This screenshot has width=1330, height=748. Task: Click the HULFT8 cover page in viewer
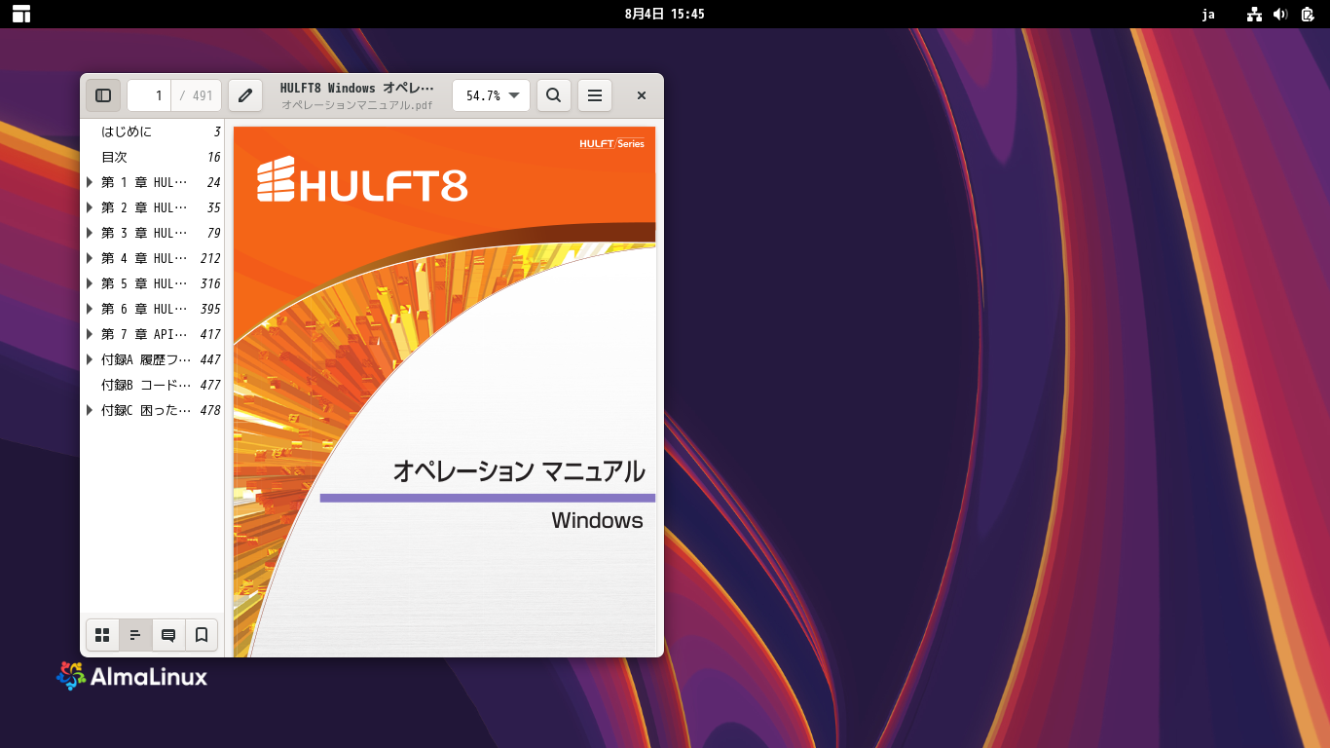point(444,392)
